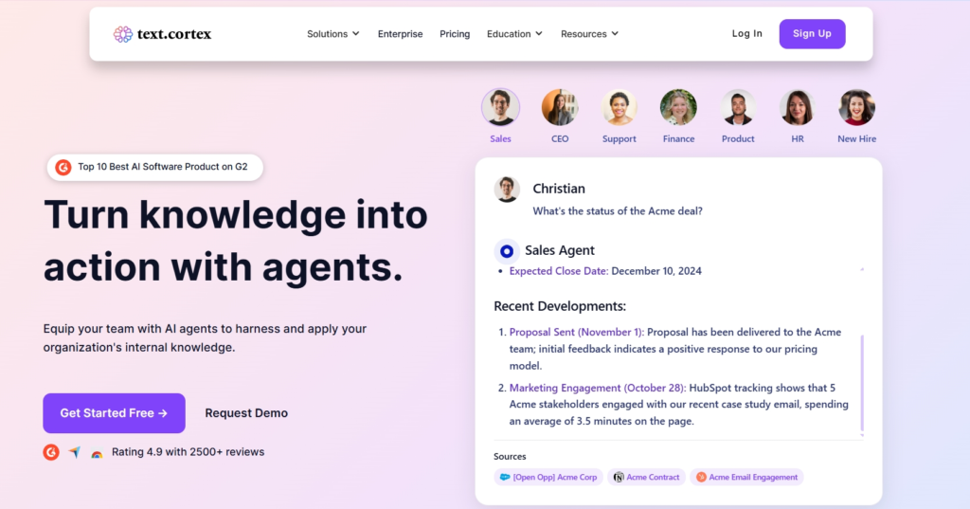Open the Pricing page
970x509 pixels.
pyautogui.click(x=455, y=34)
